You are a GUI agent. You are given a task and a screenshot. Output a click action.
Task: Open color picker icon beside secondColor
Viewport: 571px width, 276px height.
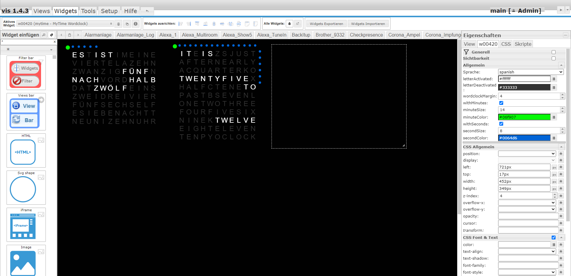point(554,138)
